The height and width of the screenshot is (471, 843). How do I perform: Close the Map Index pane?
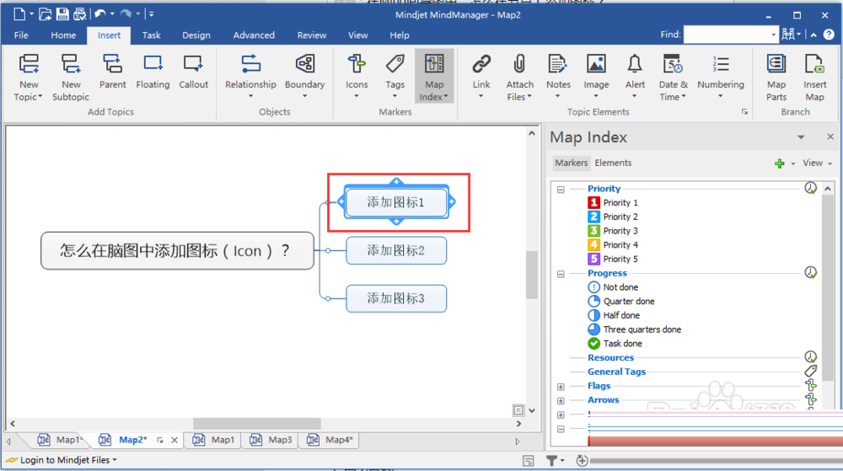coord(830,137)
